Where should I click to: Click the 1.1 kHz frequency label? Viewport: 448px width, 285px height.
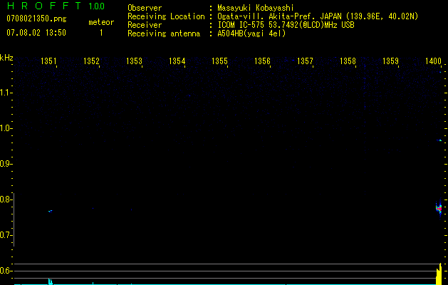(x=6, y=93)
